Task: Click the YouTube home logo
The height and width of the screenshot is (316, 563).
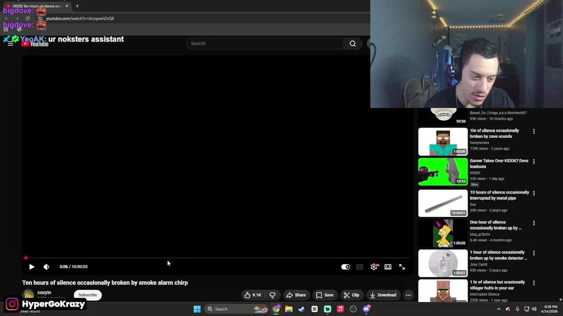Action: [35, 43]
